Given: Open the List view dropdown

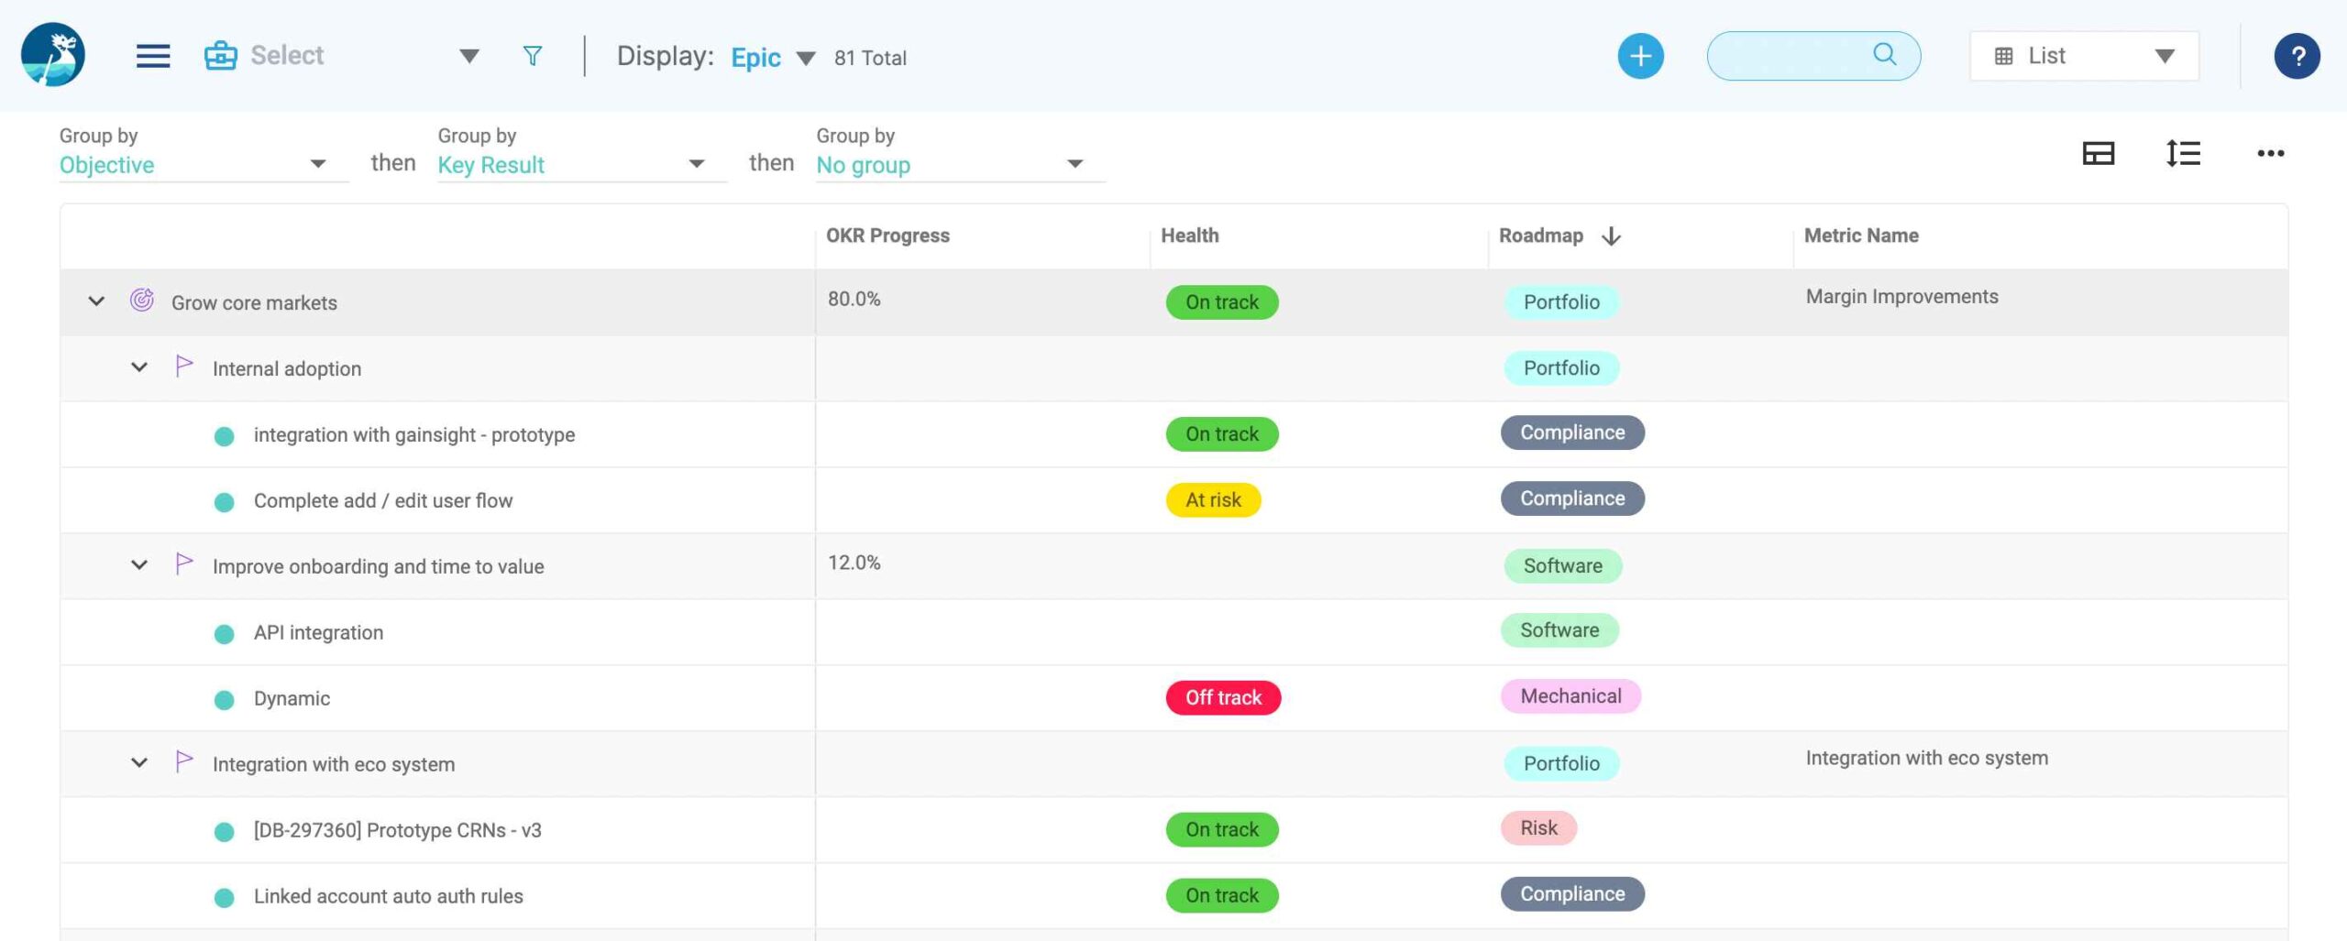Looking at the screenshot, I should 2084,56.
